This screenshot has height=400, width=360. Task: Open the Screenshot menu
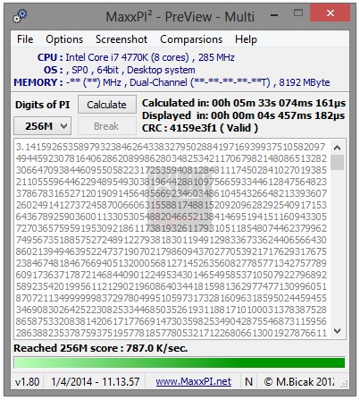(x=121, y=39)
